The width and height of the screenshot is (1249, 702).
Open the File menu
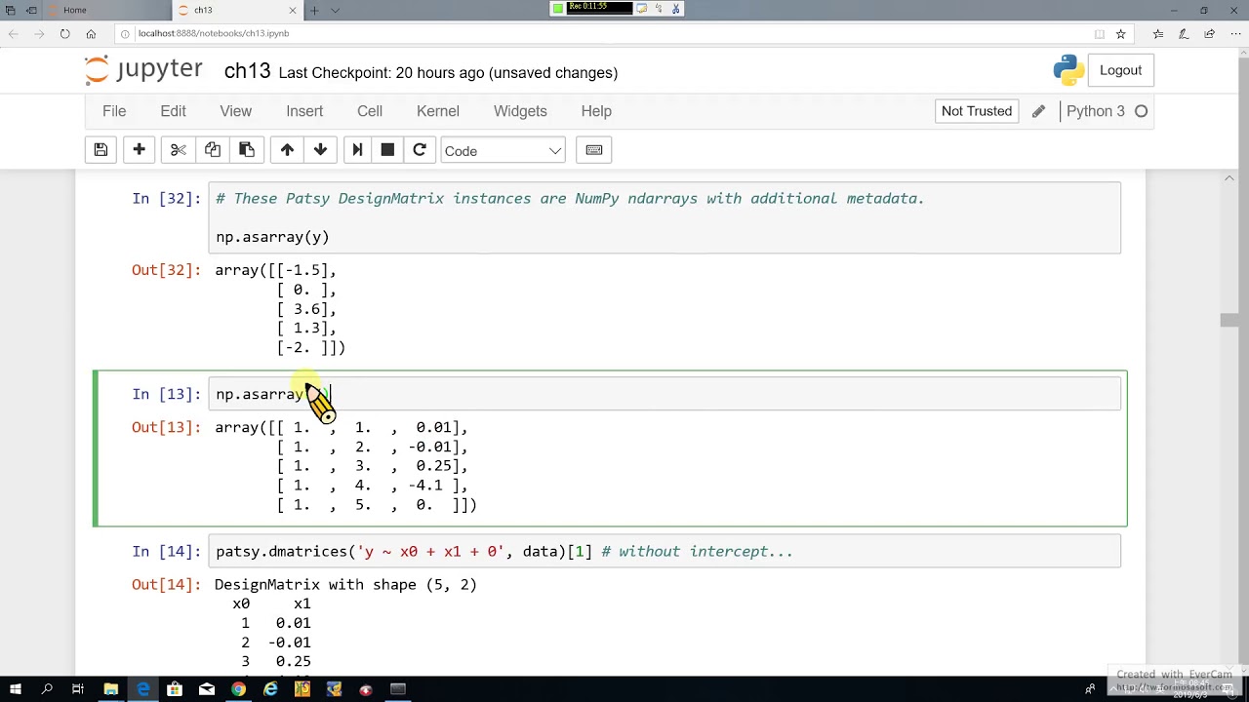pyautogui.click(x=114, y=111)
